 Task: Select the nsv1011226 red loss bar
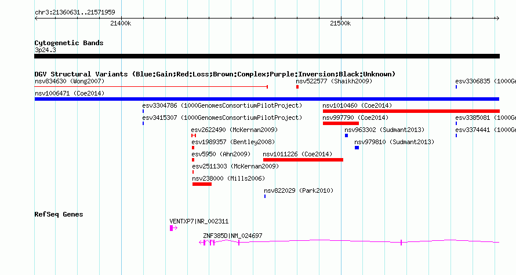303,160
